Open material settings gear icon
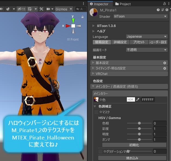 (167, 10)
